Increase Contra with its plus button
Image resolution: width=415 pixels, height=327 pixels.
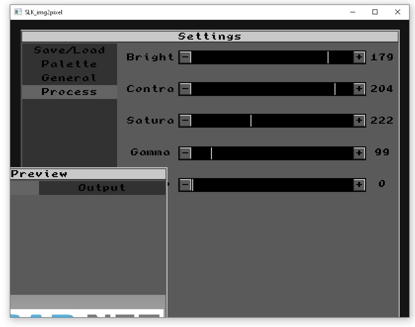click(x=359, y=89)
